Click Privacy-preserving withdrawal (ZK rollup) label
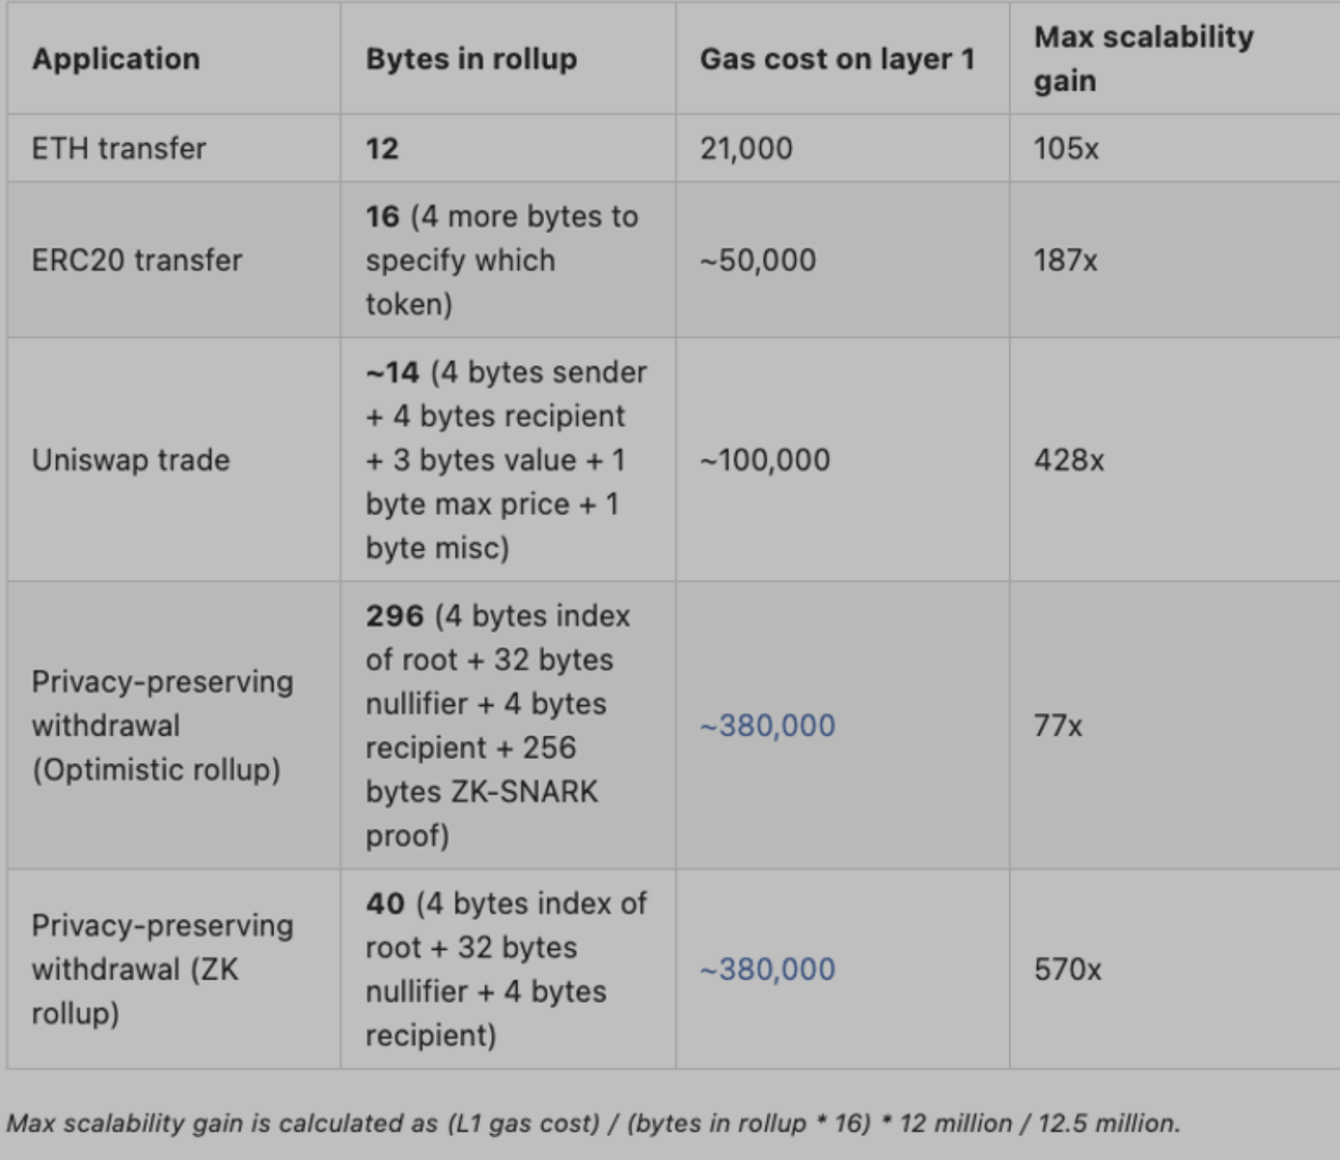 [x=162, y=970]
